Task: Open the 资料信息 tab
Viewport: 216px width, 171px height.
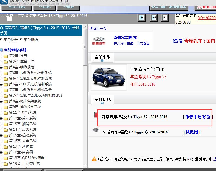Action: [102, 100]
